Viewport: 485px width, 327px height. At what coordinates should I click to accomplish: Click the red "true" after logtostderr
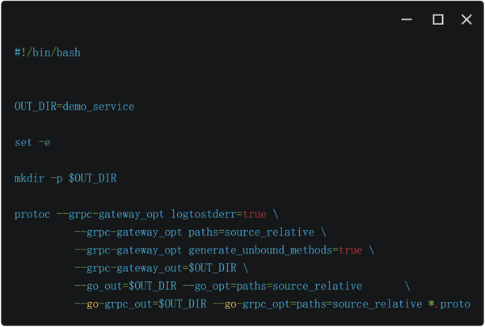[255, 214]
